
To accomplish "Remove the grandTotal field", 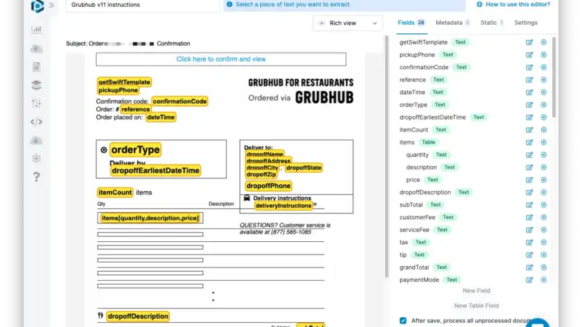I will (x=544, y=268).
